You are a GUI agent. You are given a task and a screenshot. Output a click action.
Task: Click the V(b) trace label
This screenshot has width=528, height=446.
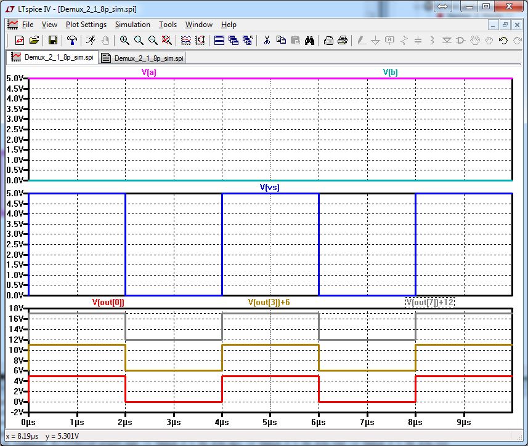(x=390, y=72)
